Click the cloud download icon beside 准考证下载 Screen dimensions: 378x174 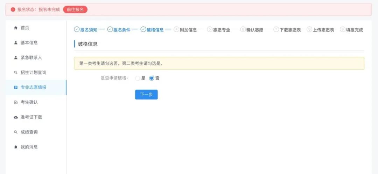tap(16, 117)
